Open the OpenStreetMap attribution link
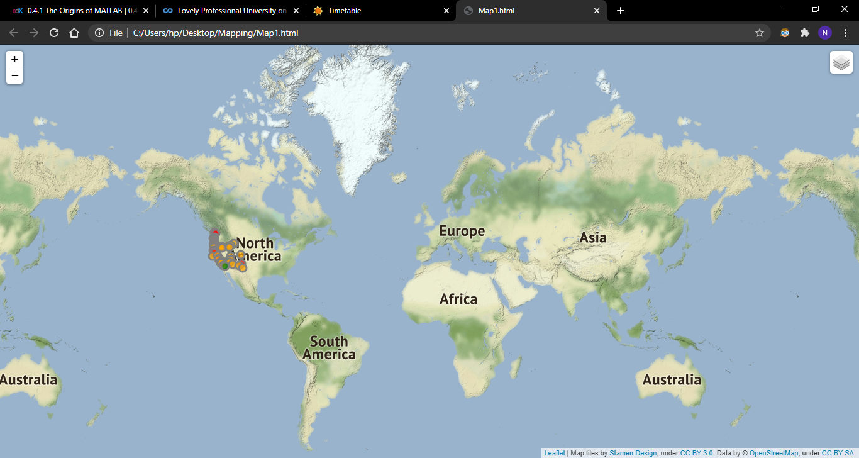859x458 pixels. [x=774, y=452]
